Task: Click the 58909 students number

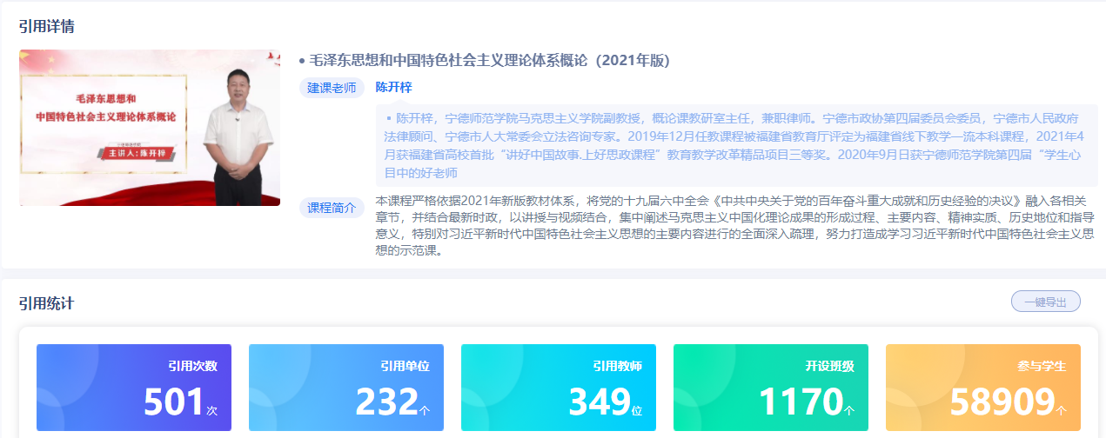Action: coord(1002,402)
